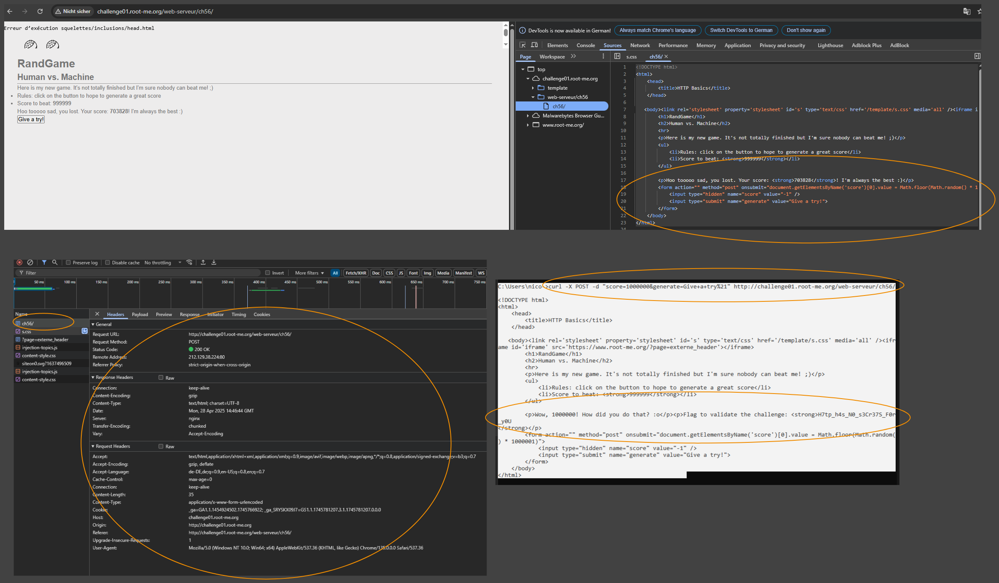Image resolution: width=999 pixels, height=583 pixels.
Task: Click 'Switch DevTools to German' button
Action: pos(741,30)
